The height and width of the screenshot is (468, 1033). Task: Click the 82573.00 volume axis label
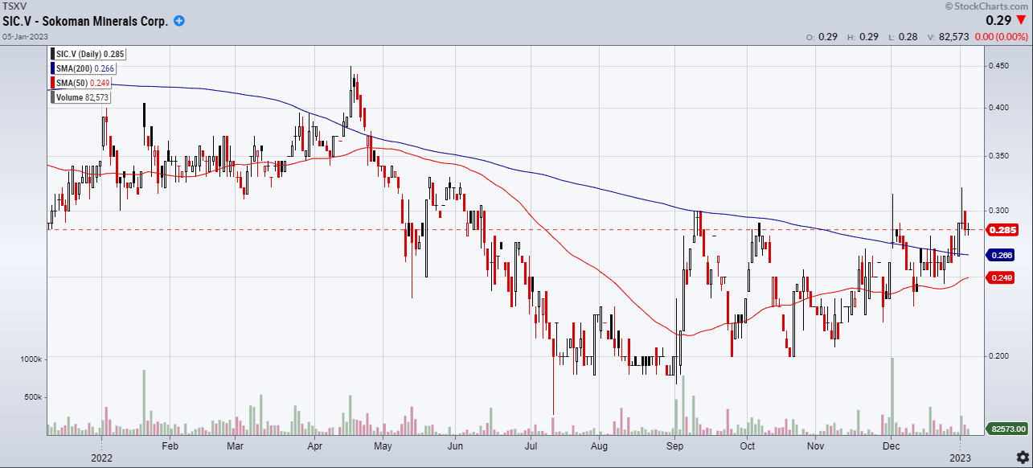coord(1005,431)
